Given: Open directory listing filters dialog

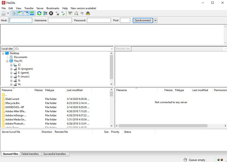Looking at the screenshot, I should tap(70, 13).
